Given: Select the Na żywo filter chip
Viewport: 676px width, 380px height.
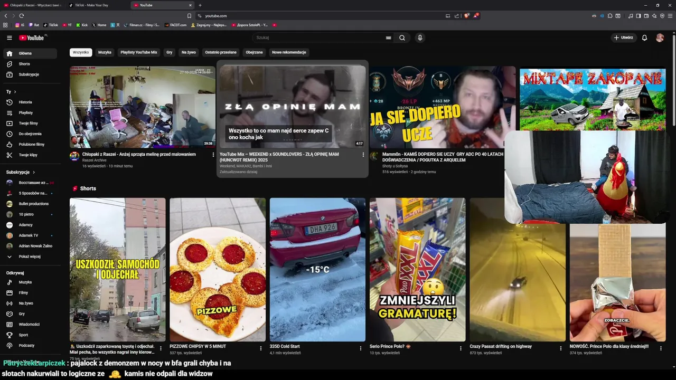Looking at the screenshot, I should pyautogui.click(x=189, y=52).
